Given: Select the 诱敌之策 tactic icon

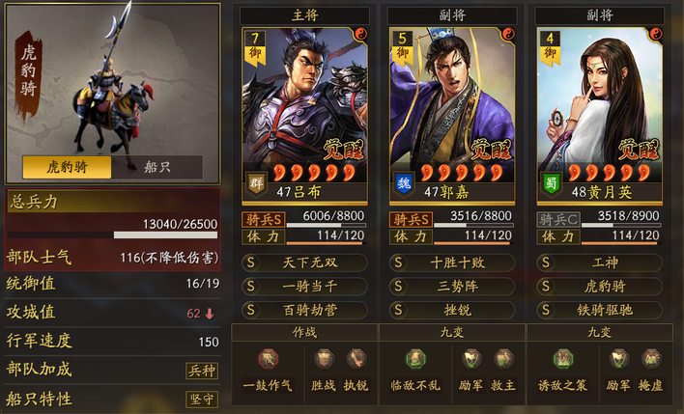Looking at the screenshot, I should (x=562, y=359).
